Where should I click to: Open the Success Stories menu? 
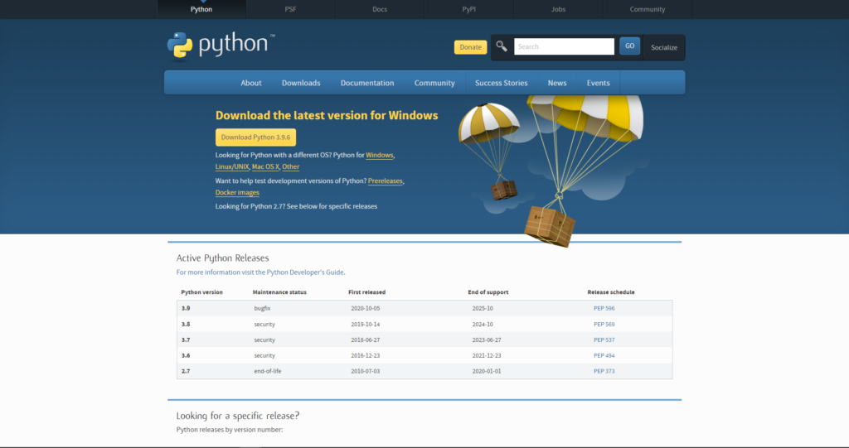click(x=502, y=83)
